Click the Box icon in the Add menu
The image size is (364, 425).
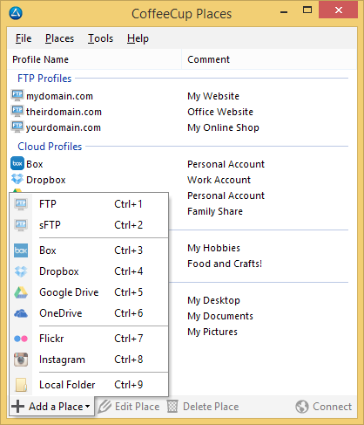click(21, 250)
